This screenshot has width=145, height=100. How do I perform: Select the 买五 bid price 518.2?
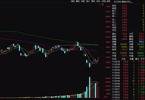pos(124,30)
